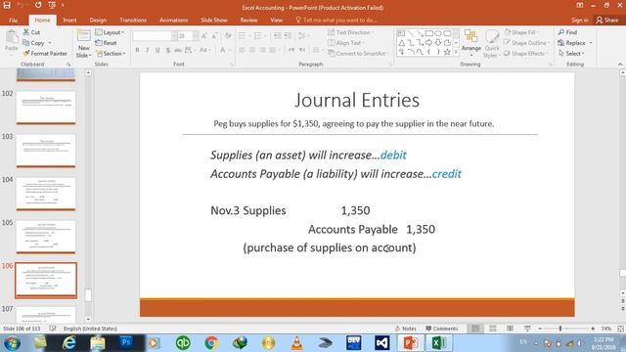Open the font size dropdown

coord(196,36)
